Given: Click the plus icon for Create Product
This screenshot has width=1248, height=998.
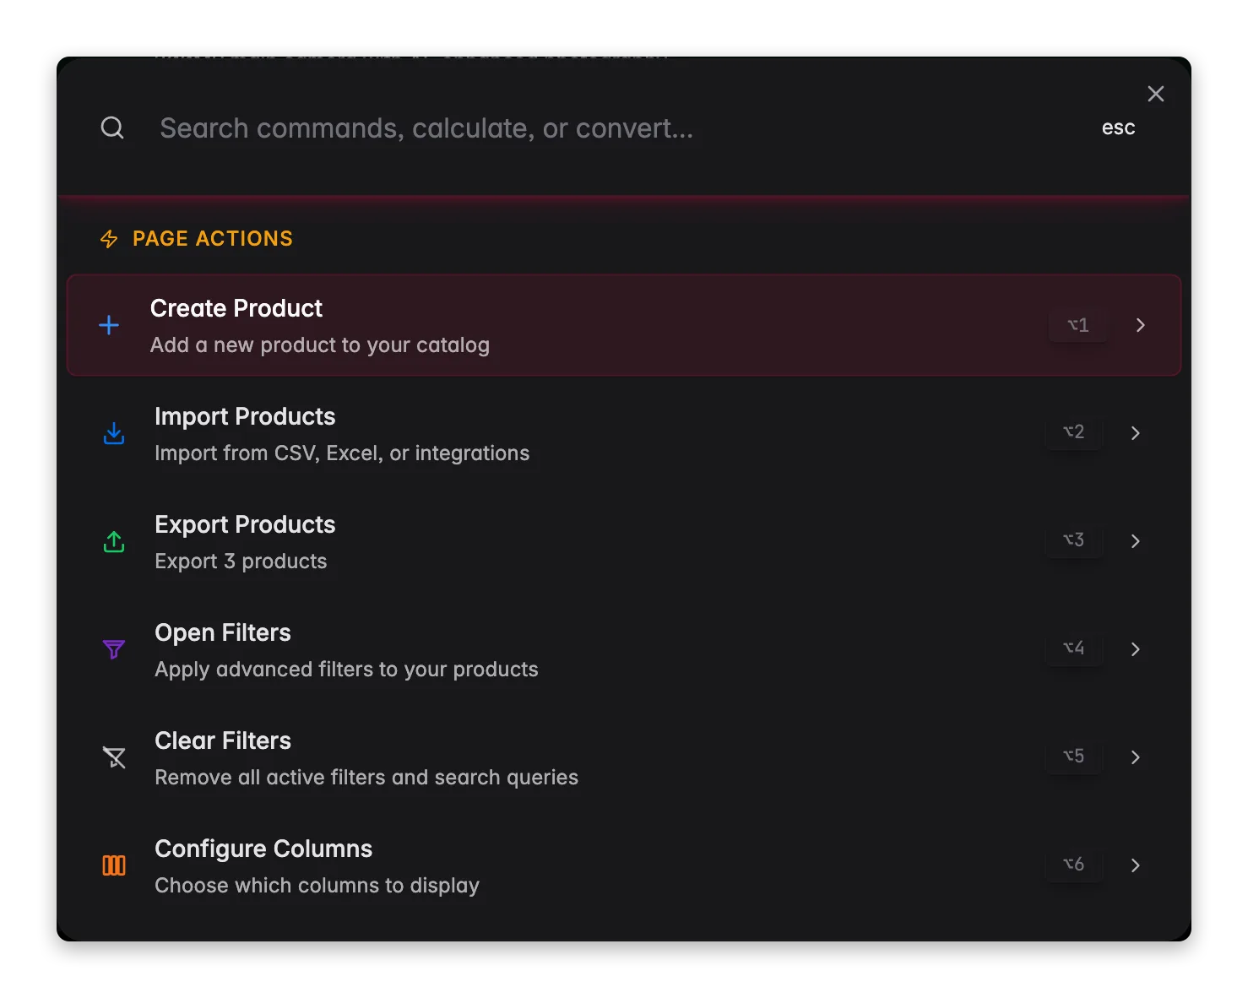Looking at the screenshot, I should [x=109, y=325].
